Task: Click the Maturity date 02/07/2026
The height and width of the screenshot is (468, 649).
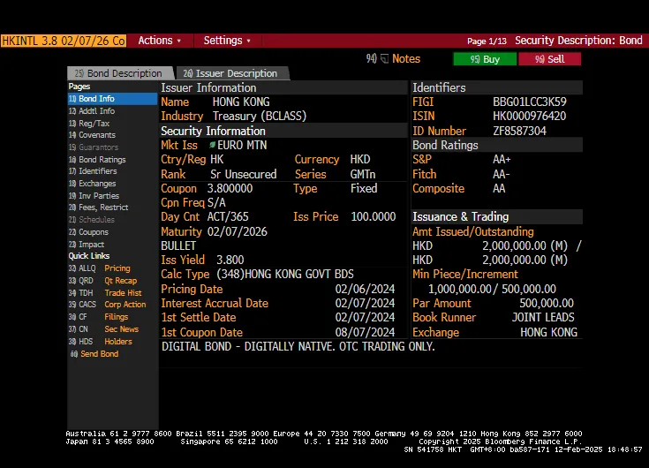Action: (238, 231)
